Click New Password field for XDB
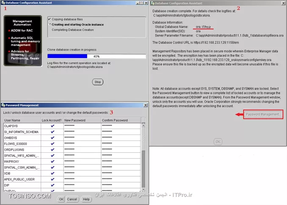Screen dimensions: 287x205 (83, 173)
